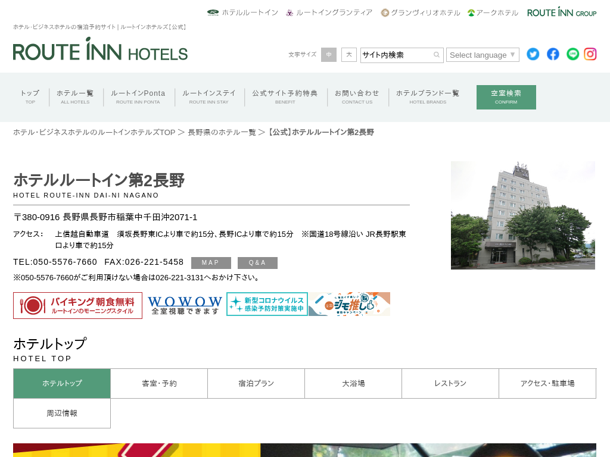This screenshot has height=457, width=610.
Task: Open ルートインPonta menu item
Action: [x=138, y=97]
